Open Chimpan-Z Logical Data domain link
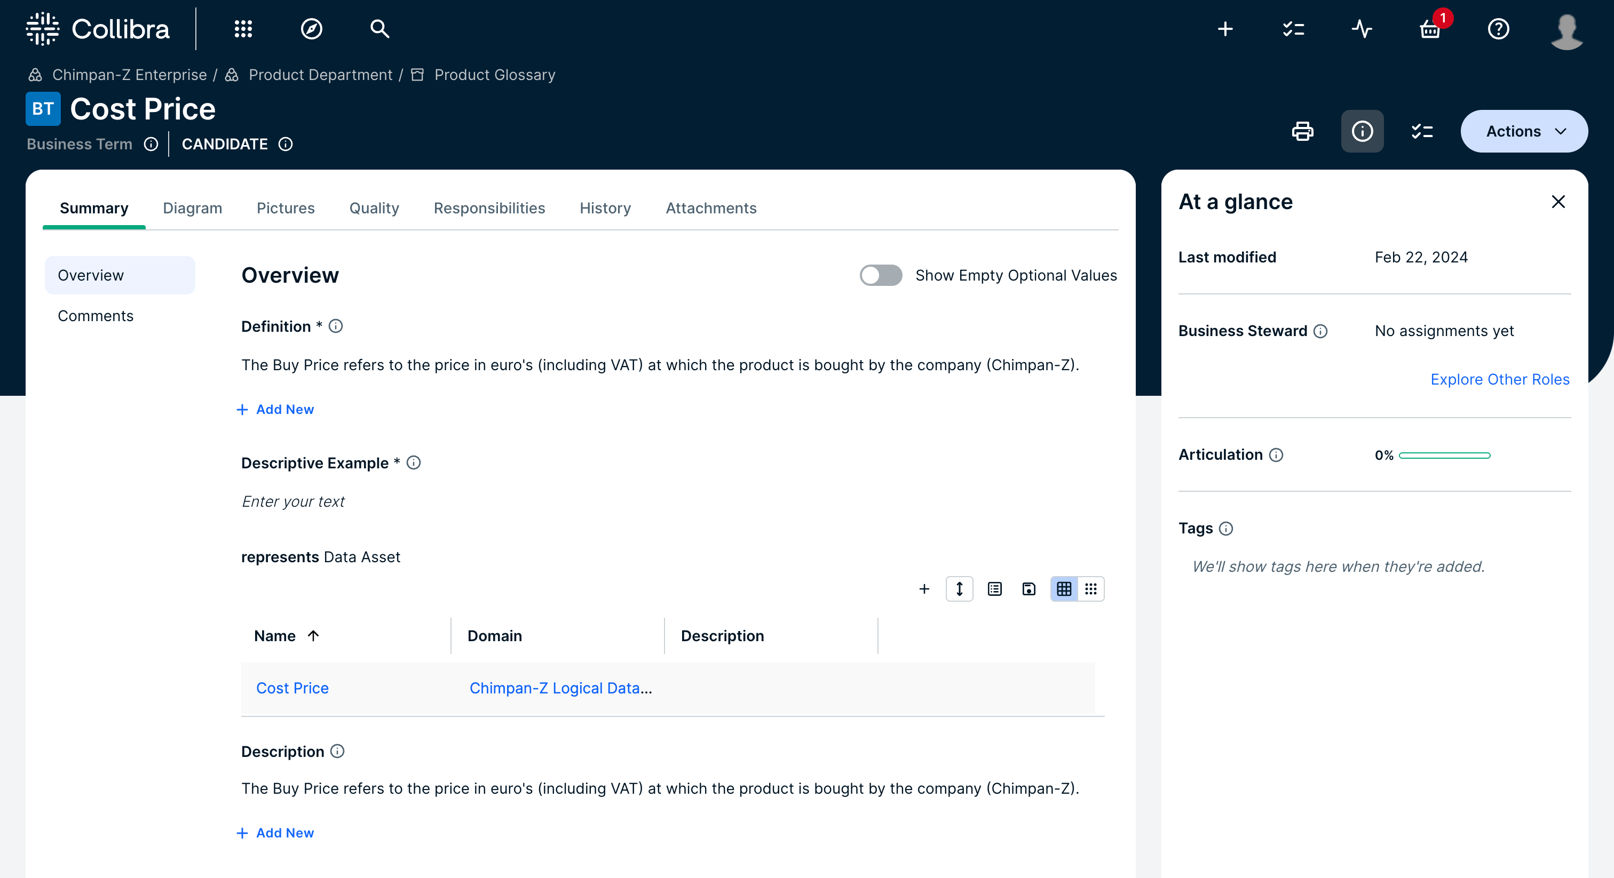Image resolution: width=1614 pixels, height=878 pixels. [x=561, y=688]
